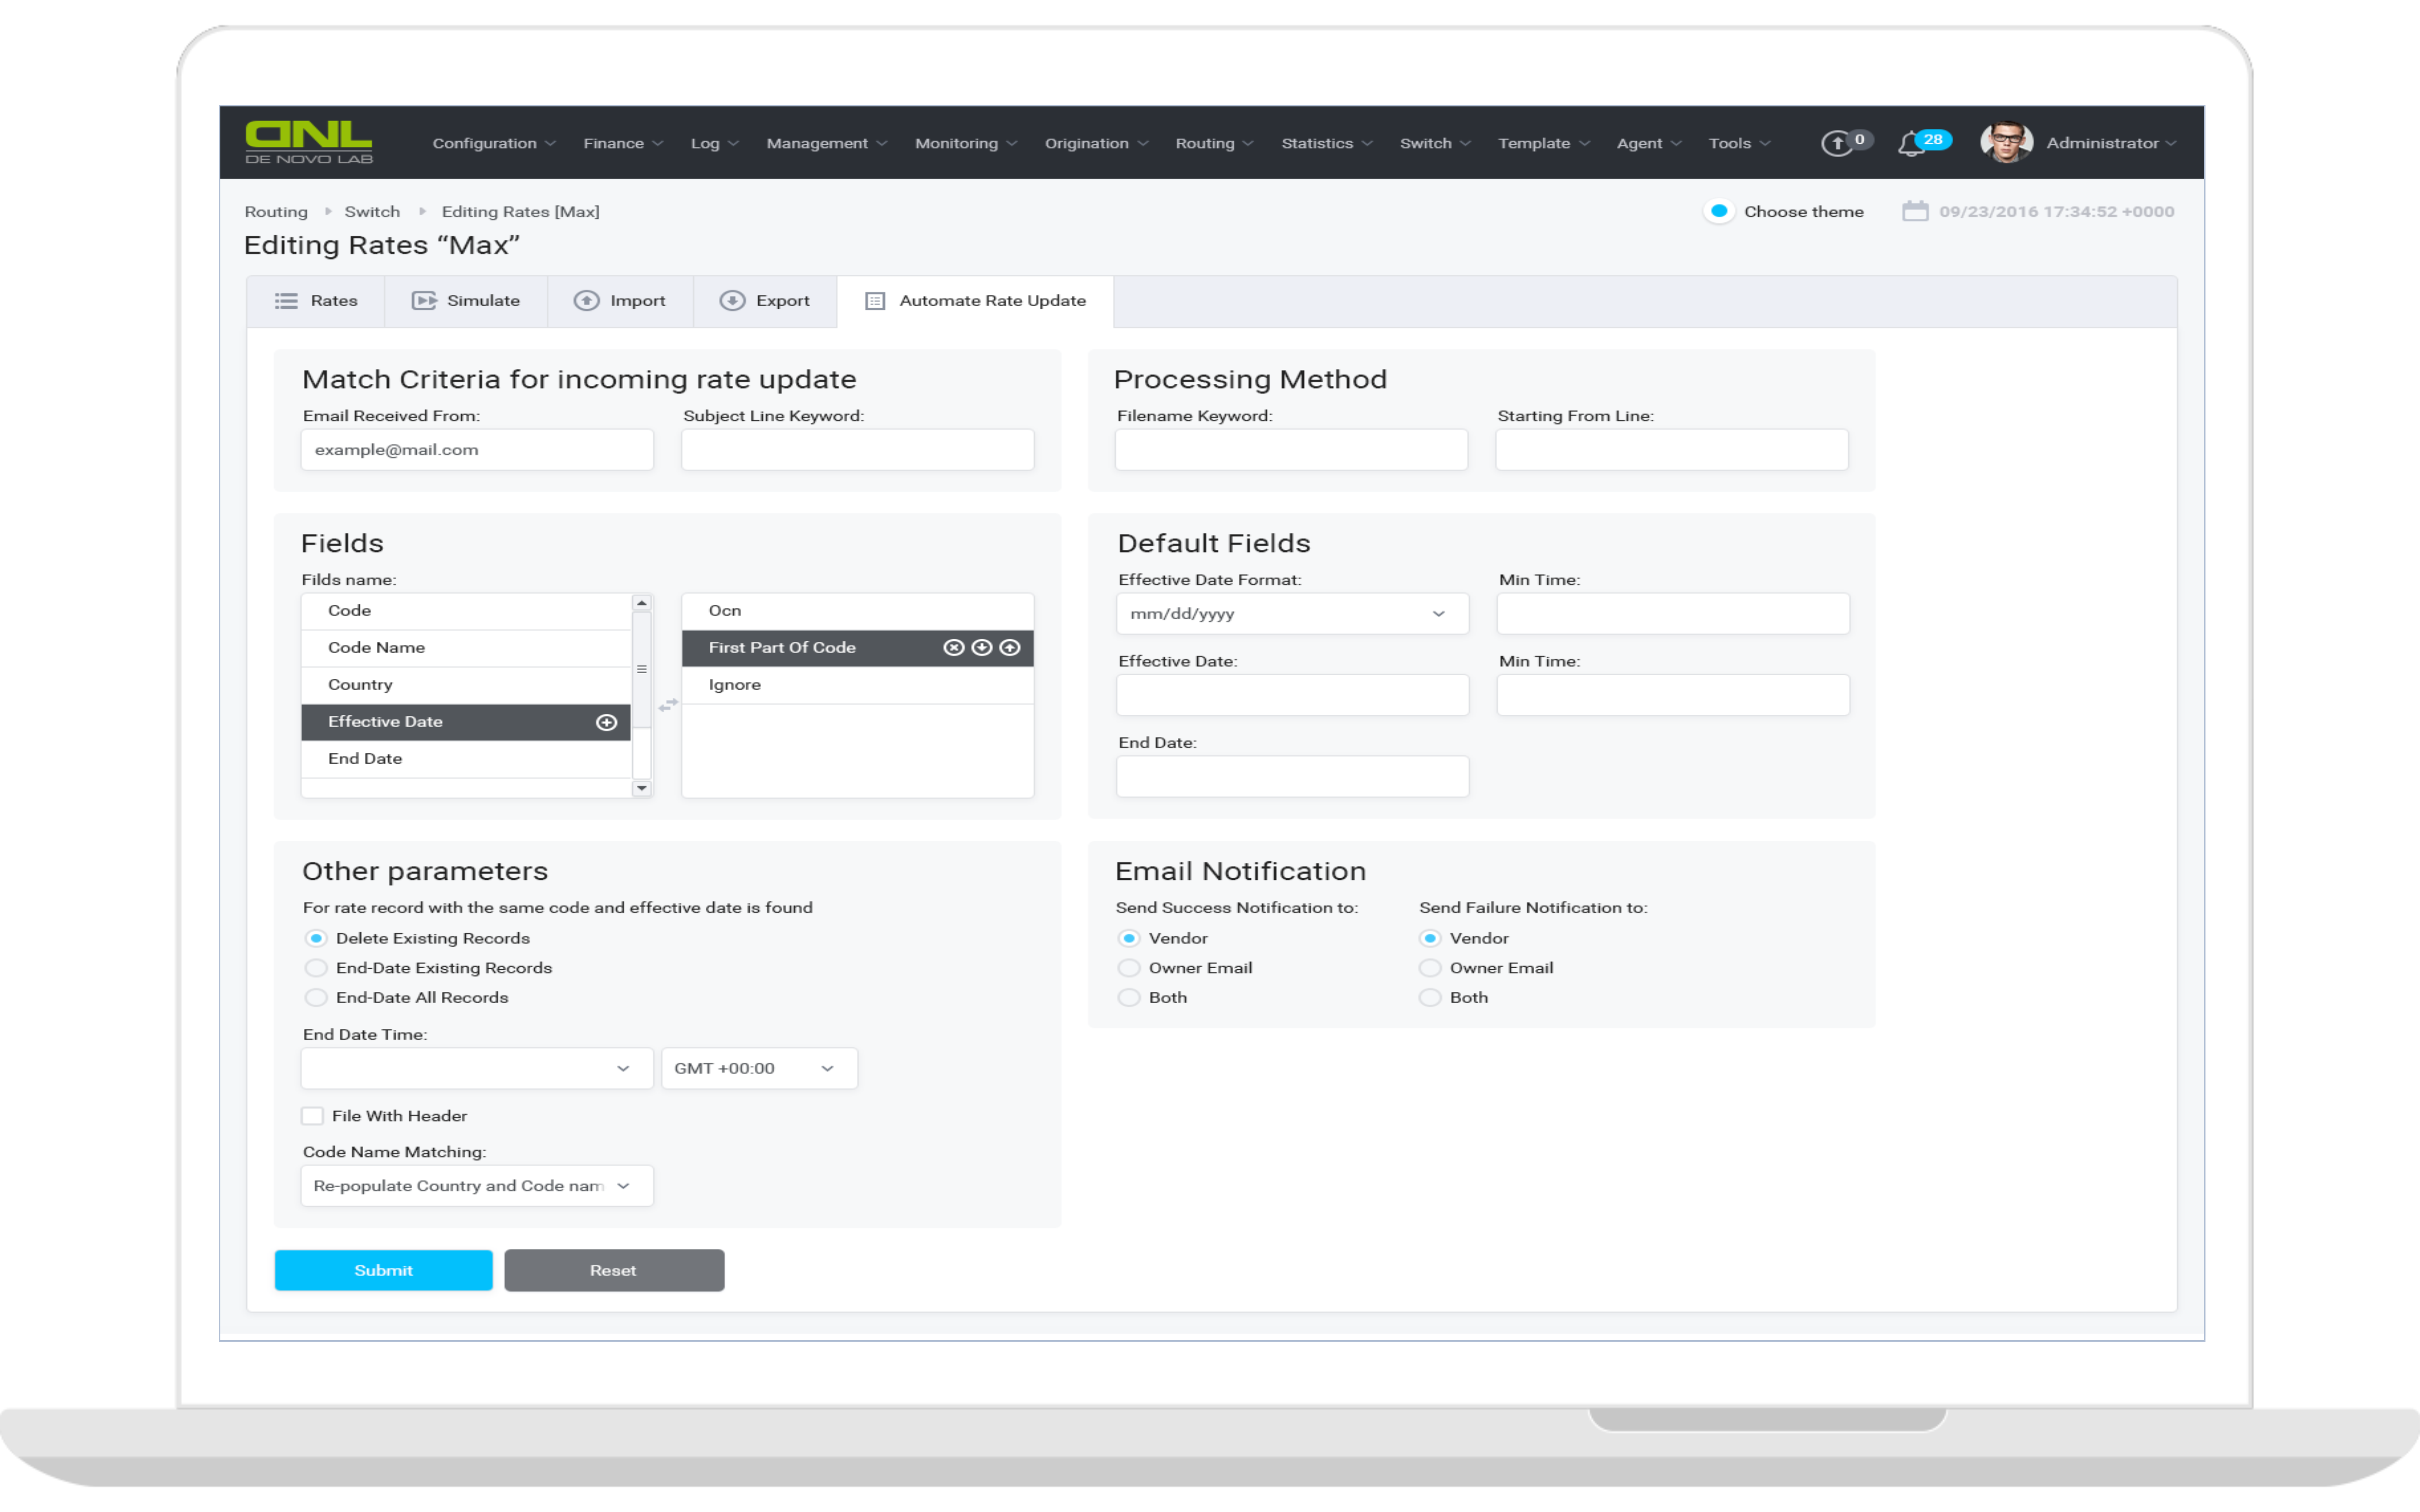Switch to the Import tab
This screenshot has width=2420, height=1512.
click(620, 301)
